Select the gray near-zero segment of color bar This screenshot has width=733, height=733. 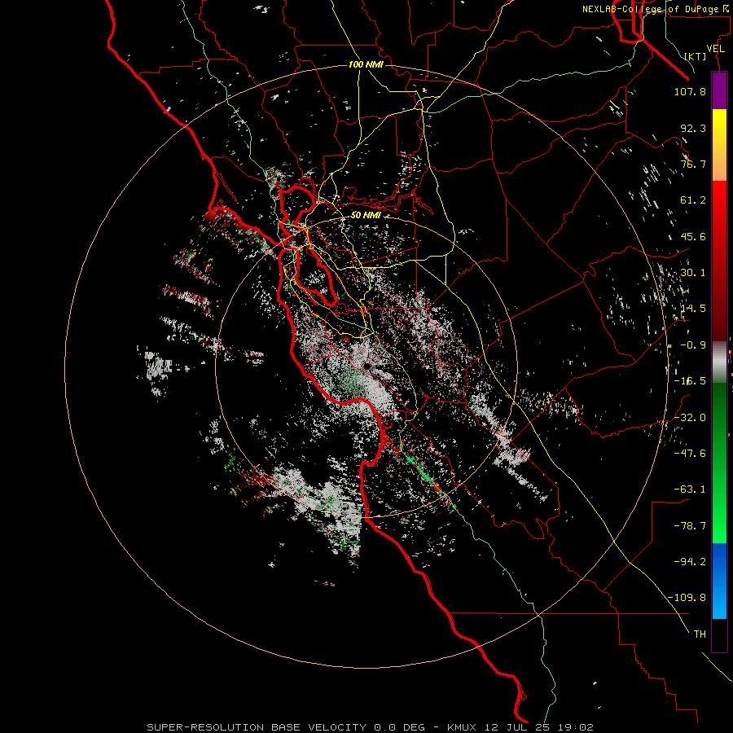click(719, 362)
